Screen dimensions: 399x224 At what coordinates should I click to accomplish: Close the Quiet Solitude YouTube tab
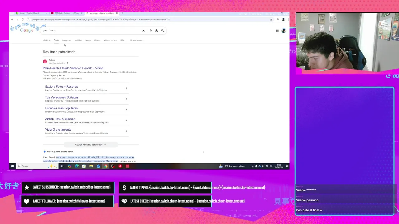[x=82, y=13]
